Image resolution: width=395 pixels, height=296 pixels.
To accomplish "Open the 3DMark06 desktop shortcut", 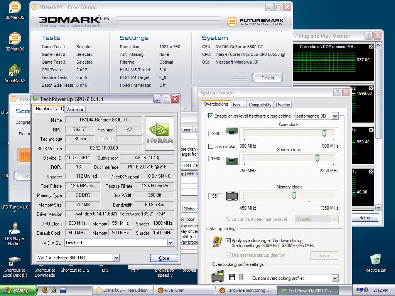I will pos(15,42).
